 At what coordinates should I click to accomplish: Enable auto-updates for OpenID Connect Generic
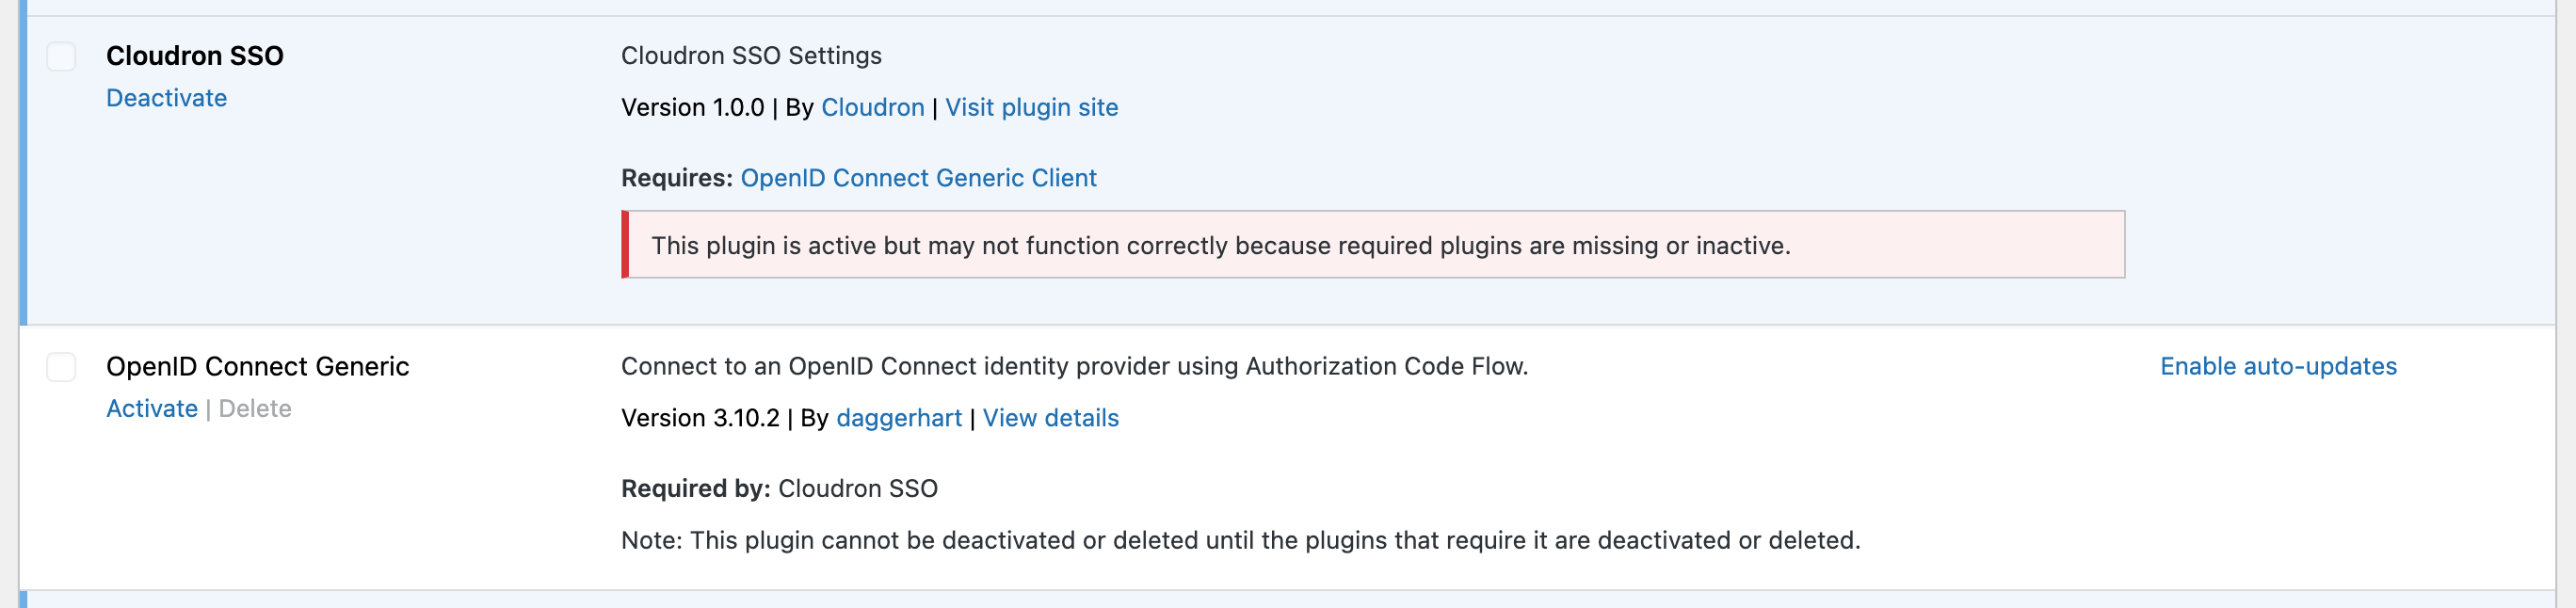2278,366
